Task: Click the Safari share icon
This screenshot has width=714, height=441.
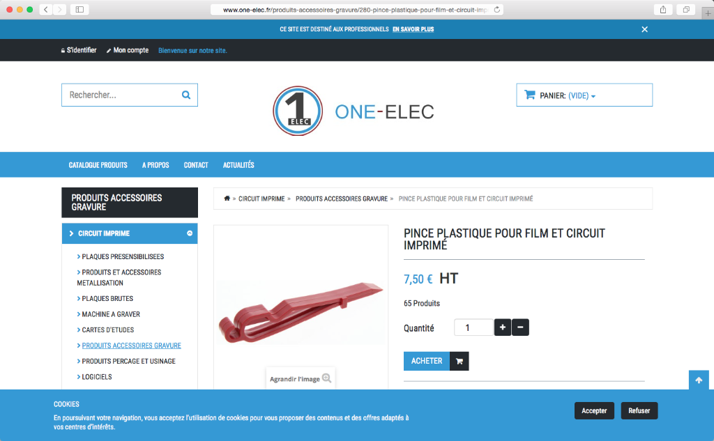Action: pyautogui.click(x=663, y=10)
